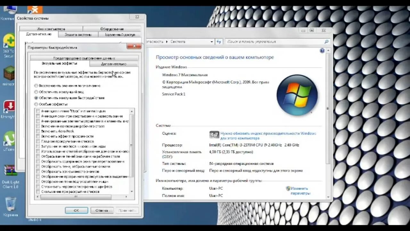The height and width of the screenshot is (231, 410).
Task: Click the "Service Pack 1" text
Action: (174, 94)
